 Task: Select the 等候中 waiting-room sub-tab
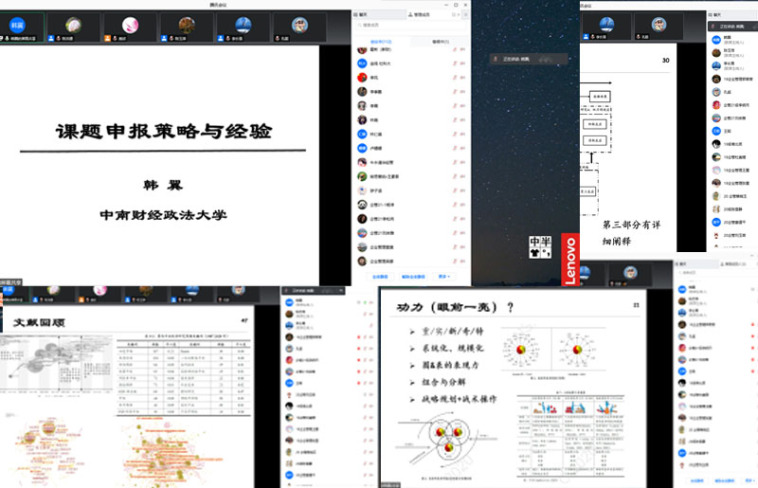click(x=441, y=43)
